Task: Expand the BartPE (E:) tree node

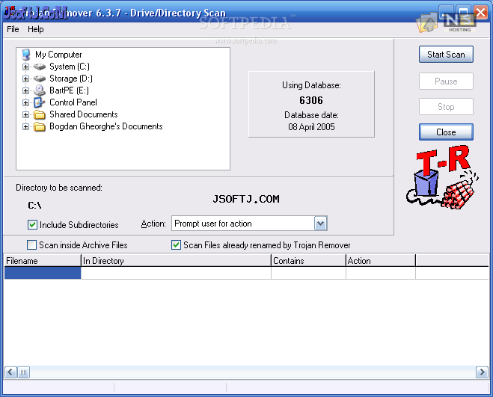Action: 25,91
